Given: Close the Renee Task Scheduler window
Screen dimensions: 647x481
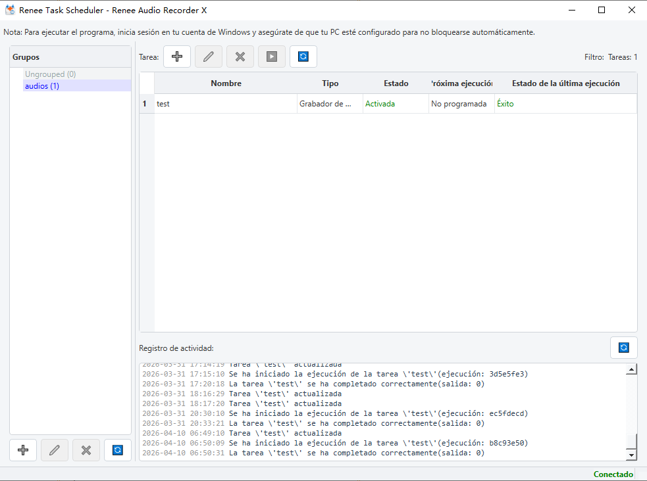Looking at the screenshot, I should pyautogui.click(x=632, y=10).
